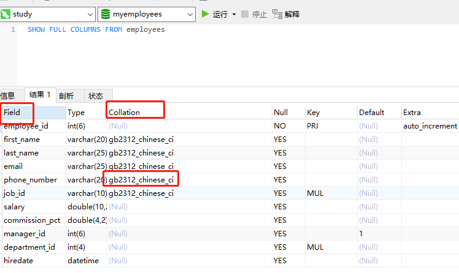Click the Default column header
The width and height of the screenshot is (459, 273).
pos(371,112)
